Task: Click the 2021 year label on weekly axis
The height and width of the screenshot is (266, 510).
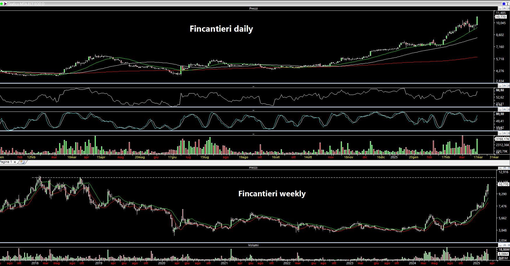Action: coord(224,263)
